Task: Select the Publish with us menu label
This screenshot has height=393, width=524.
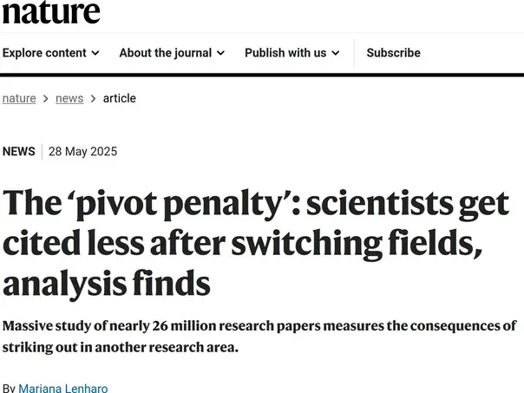Action: coord(285,53)
